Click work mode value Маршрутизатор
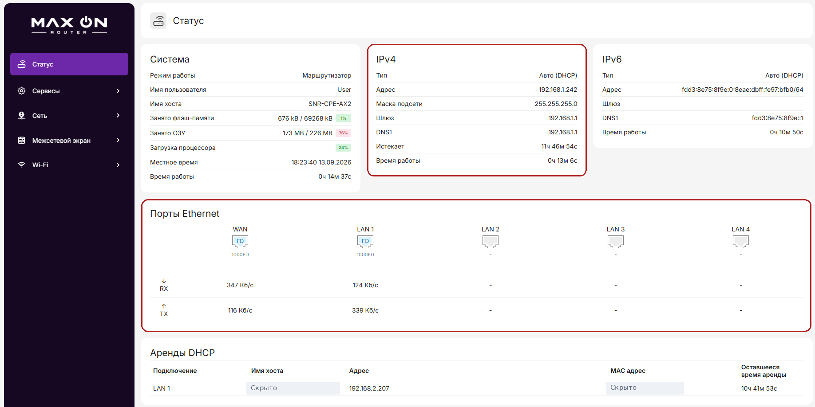Image resolution: width=815 pixels, height=407 pixels. click(x=327, y=75)
